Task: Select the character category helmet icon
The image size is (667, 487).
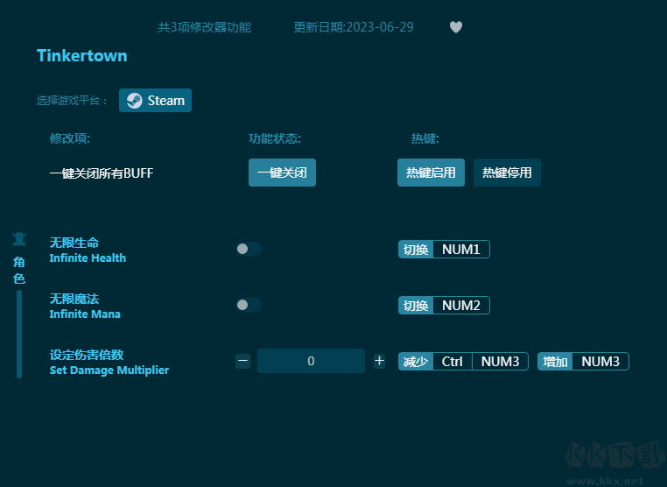Action: click(x=19, y=239)
